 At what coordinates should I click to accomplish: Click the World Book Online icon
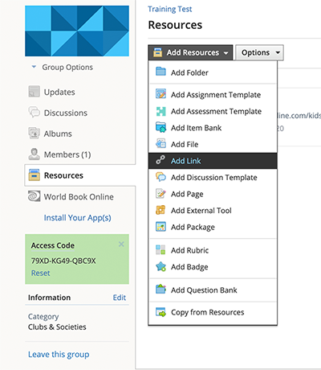click(x=35, y=196)
